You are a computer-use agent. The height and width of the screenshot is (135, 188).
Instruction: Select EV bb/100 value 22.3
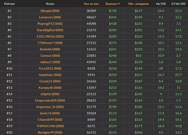178,11
